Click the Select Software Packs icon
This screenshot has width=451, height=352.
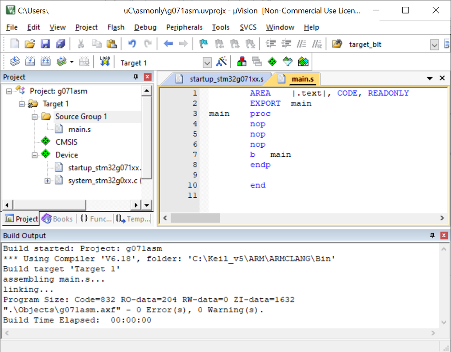click(x=287, y=61)
